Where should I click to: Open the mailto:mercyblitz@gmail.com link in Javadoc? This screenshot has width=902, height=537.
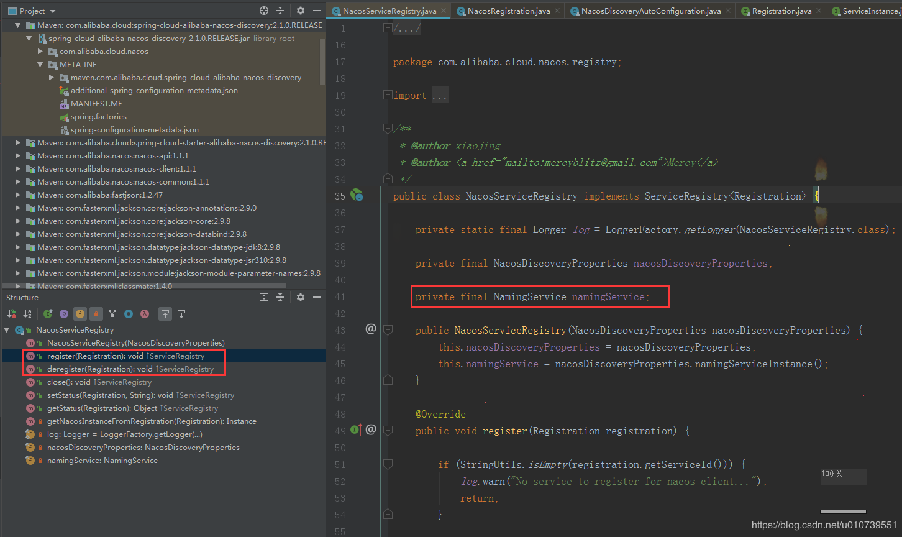coord(581,163)
